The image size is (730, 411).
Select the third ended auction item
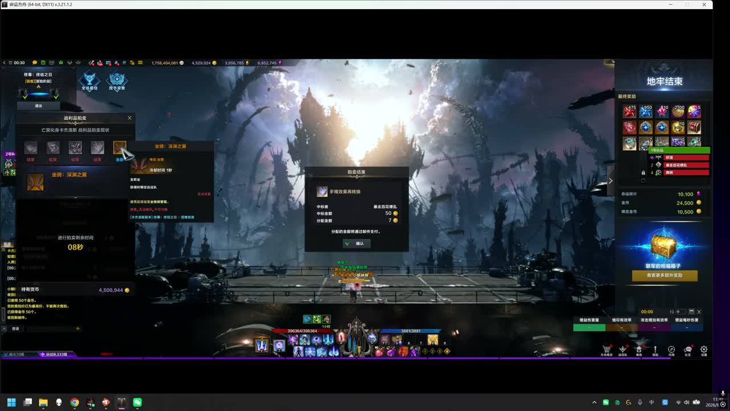(75, 148)
